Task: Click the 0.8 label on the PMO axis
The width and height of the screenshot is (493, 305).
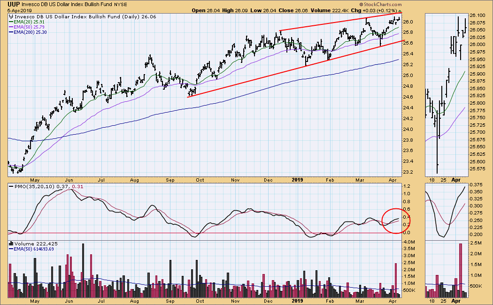Action: click(407, 201)
